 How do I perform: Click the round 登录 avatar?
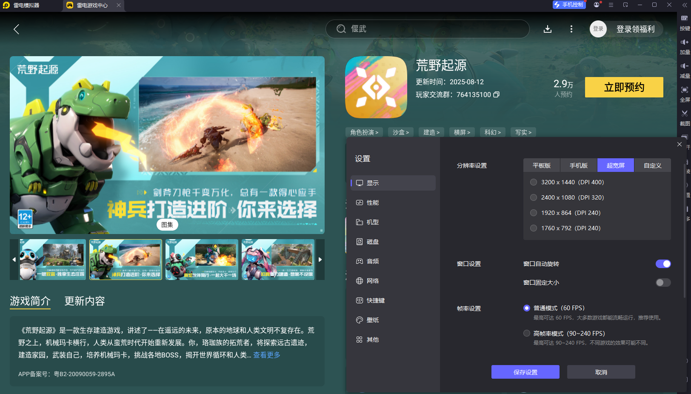coord(598,29)
